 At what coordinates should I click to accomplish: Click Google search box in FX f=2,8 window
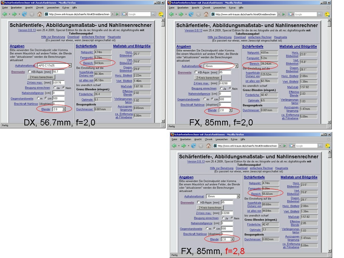pos(306,146)
